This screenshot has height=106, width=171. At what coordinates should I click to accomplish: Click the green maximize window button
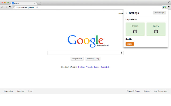point(8,2)
